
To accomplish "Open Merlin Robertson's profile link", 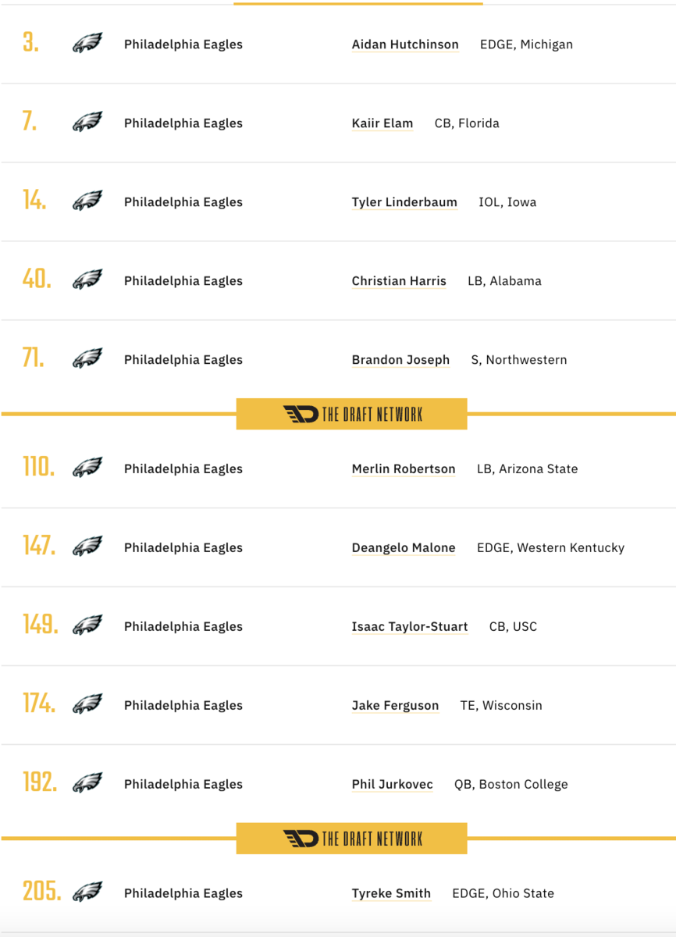I will pos(404,469).
